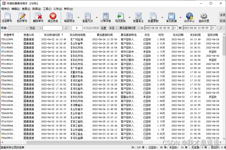Open the 程序(F) menu
Screen dimensions: 226x150
5,9
